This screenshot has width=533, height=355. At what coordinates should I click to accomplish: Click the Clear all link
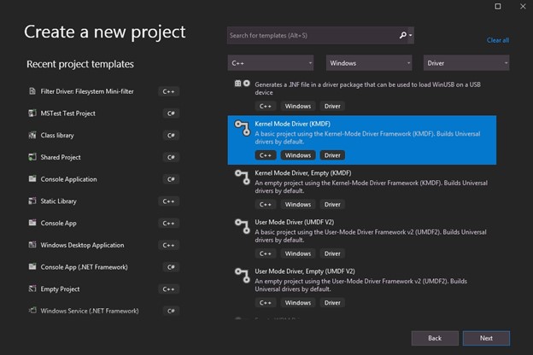pos(498,40)
